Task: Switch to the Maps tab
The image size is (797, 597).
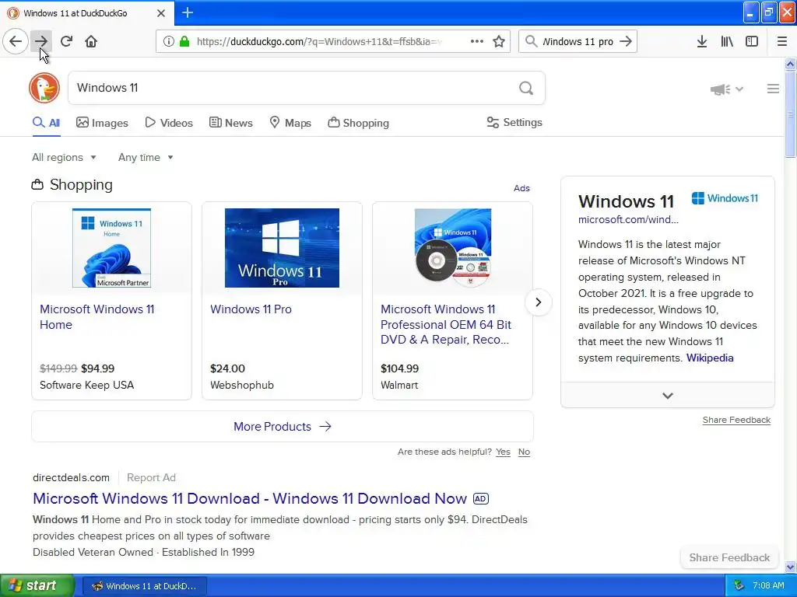Action: [290, 123]
